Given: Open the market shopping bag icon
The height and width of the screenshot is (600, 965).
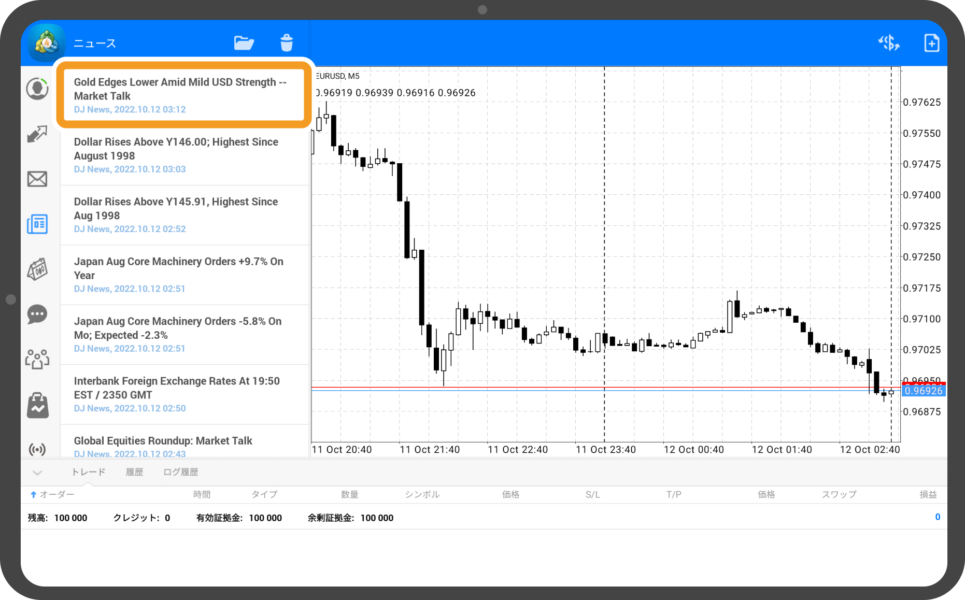Looking at the screenshot, I should [x=37, y=405].
